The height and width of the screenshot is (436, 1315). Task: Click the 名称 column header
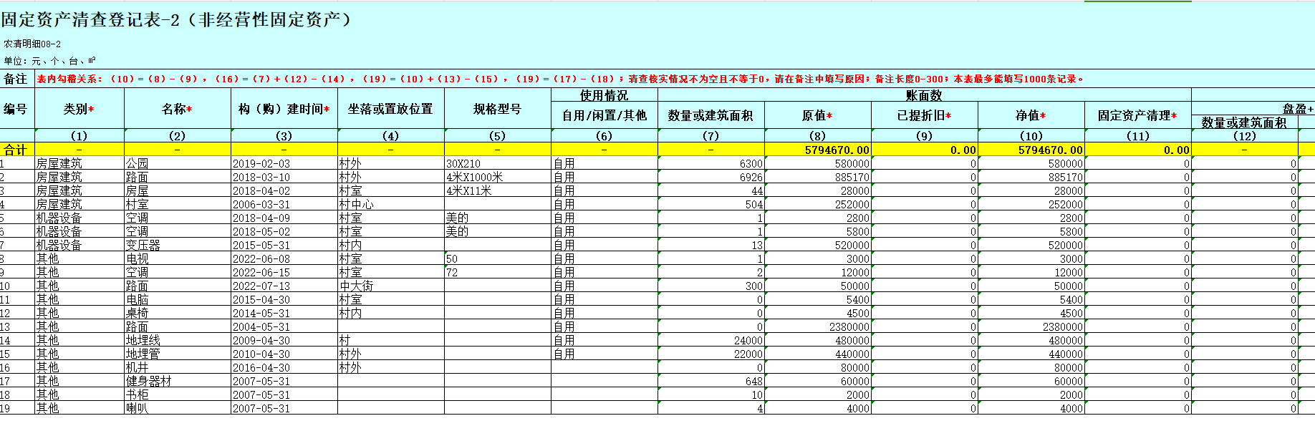[x=177, y=109]
